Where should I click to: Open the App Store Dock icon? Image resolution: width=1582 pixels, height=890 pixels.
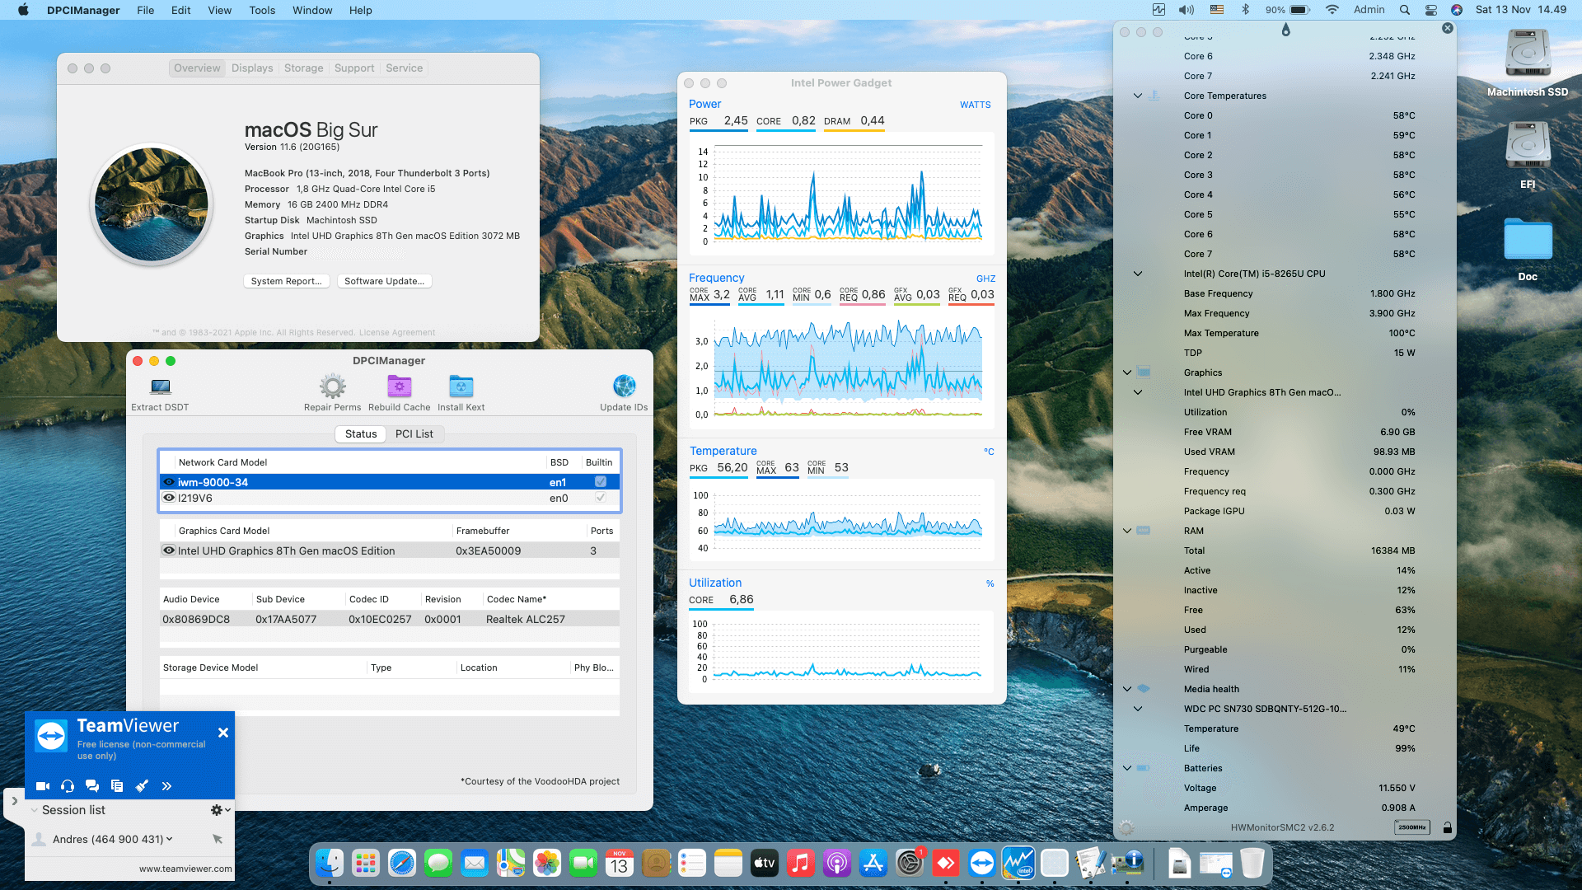point(873,863)
